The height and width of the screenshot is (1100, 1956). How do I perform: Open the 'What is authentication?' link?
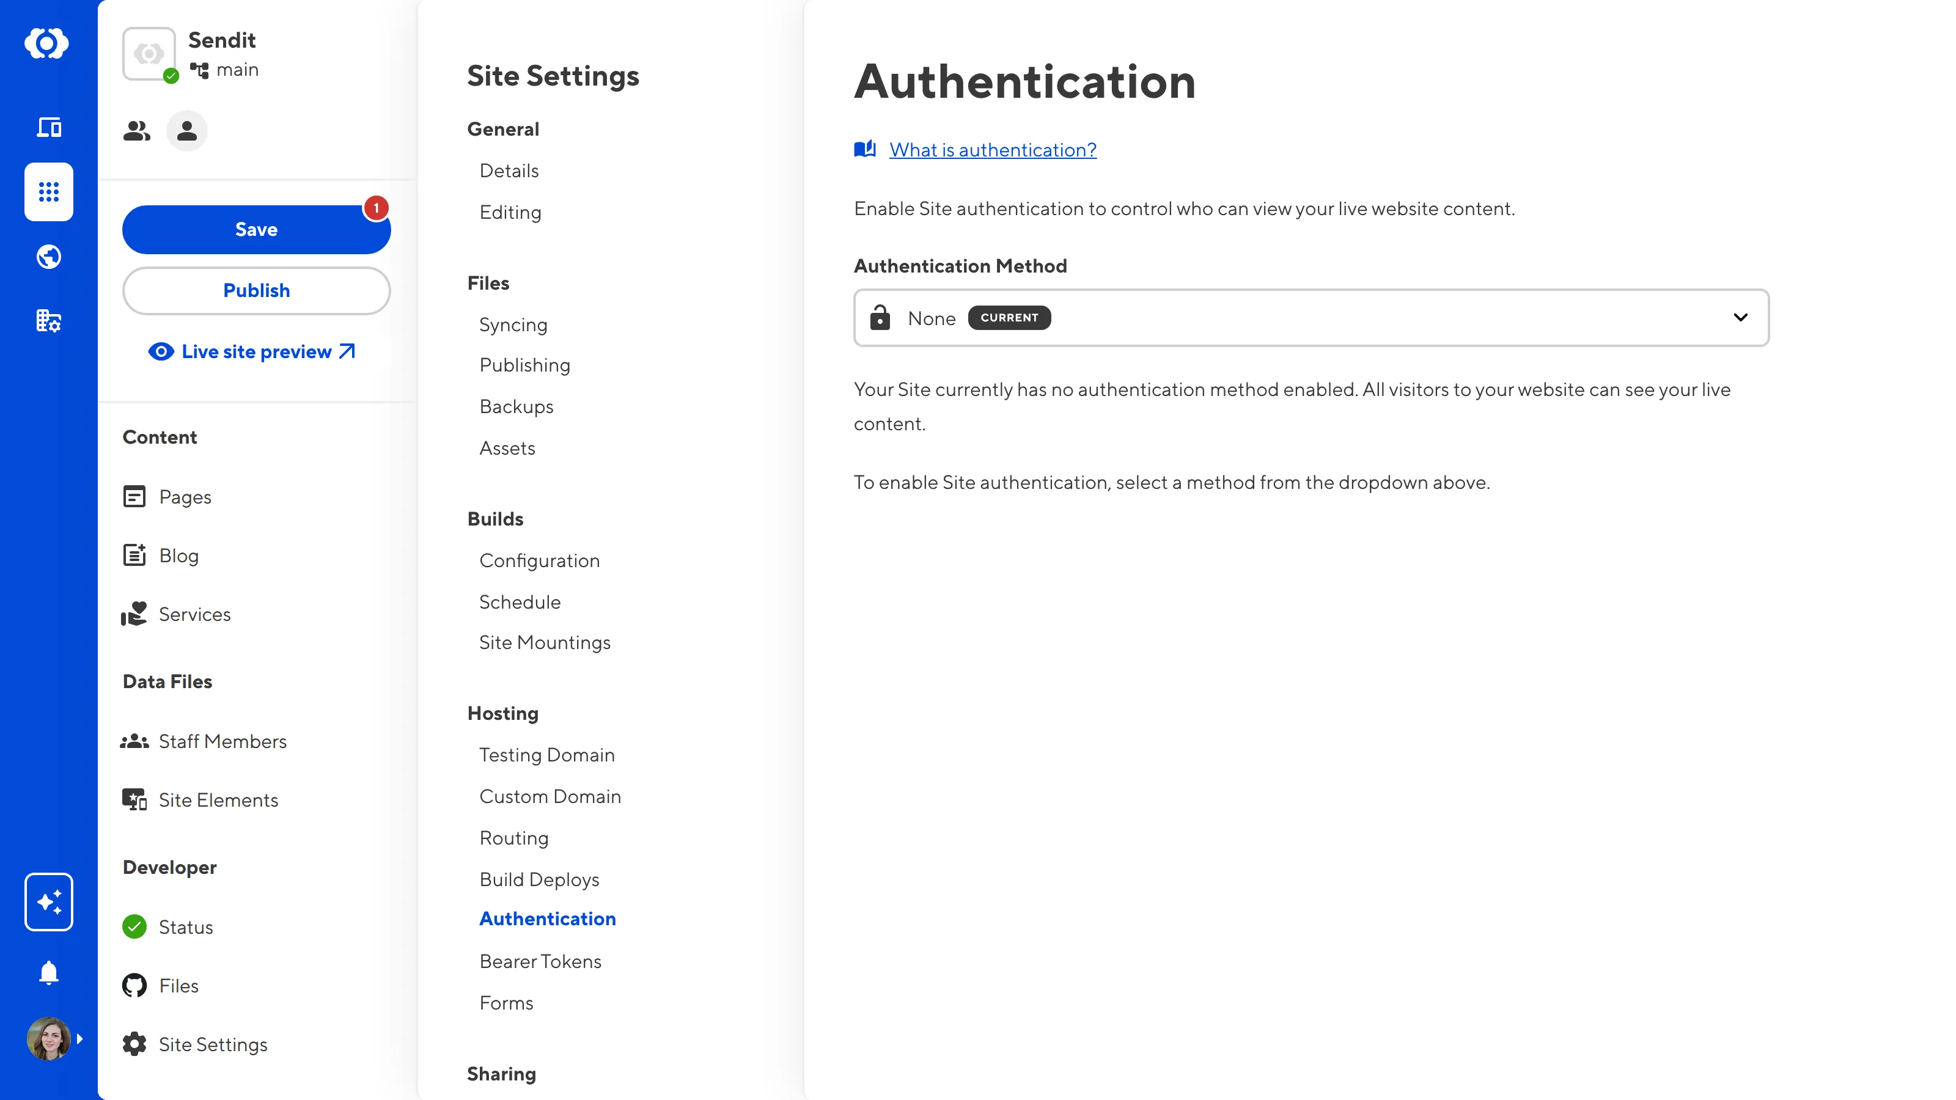993,150
